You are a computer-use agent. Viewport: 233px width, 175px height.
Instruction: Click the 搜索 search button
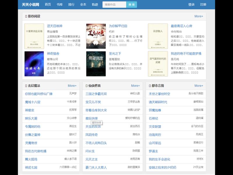click(x=132, y=5)
